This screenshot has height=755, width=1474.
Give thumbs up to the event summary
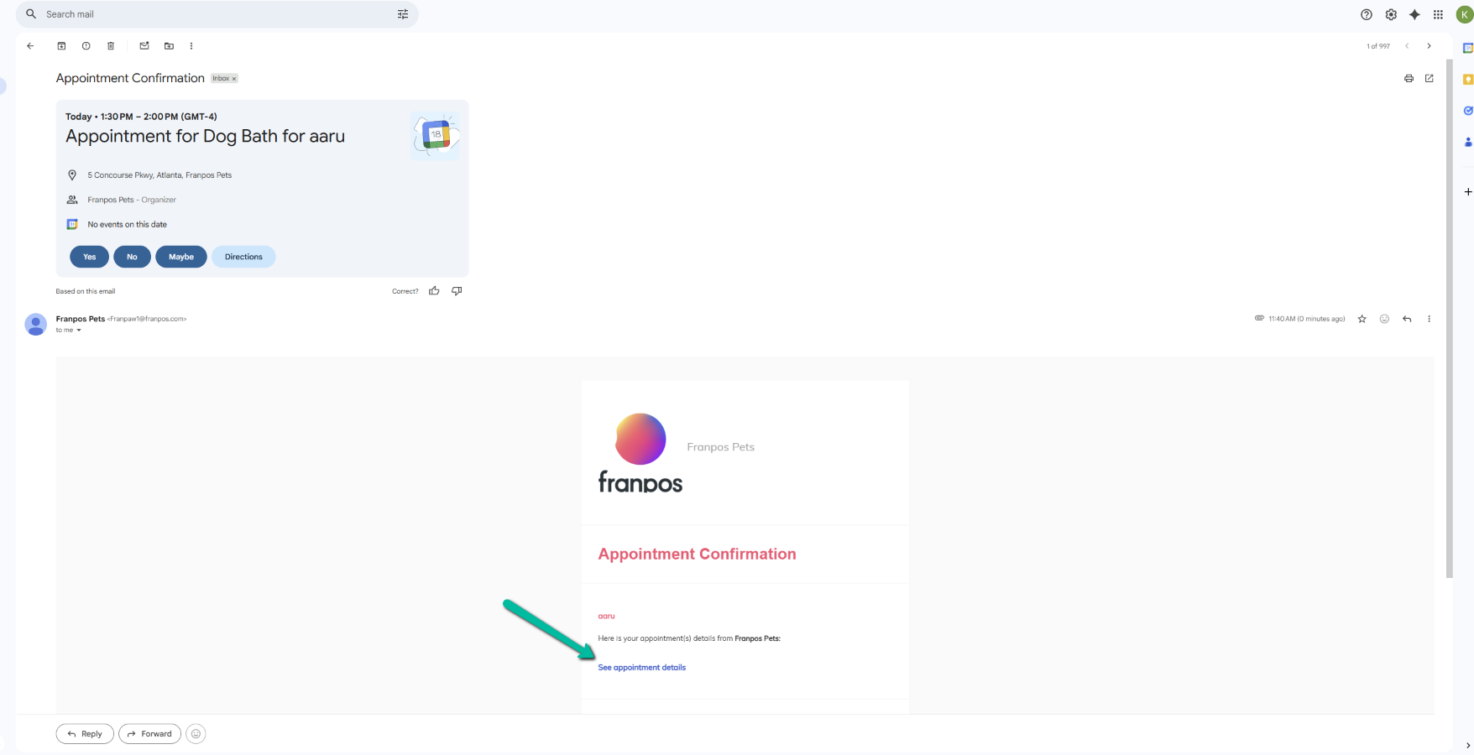click(434, 291)
